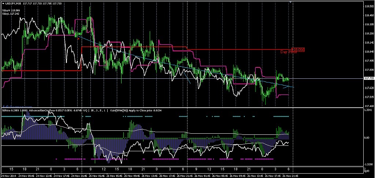This screenshot has height=178, width=375.
Task: Click the -1.3288 oscillator scale value
Action: point(369,164)
